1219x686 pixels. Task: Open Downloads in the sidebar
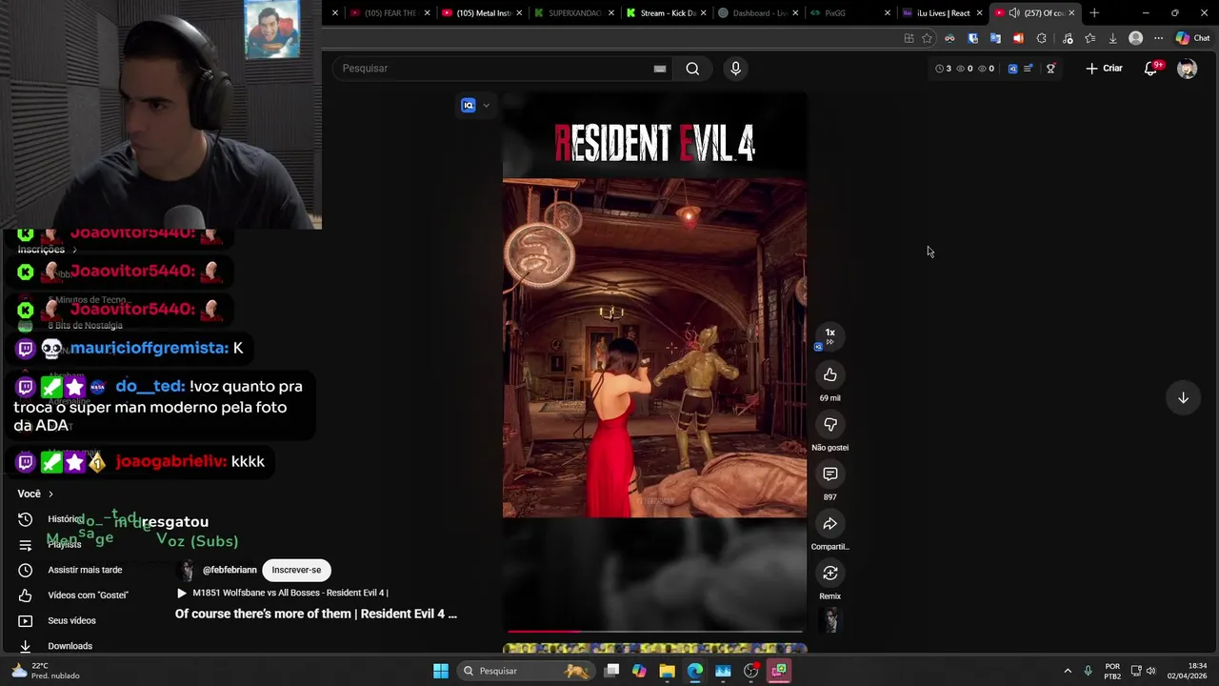tap(55, 646)
